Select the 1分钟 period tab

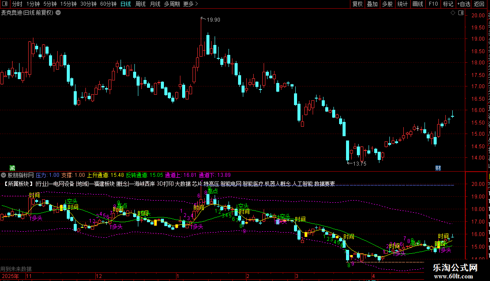point(33,4)
